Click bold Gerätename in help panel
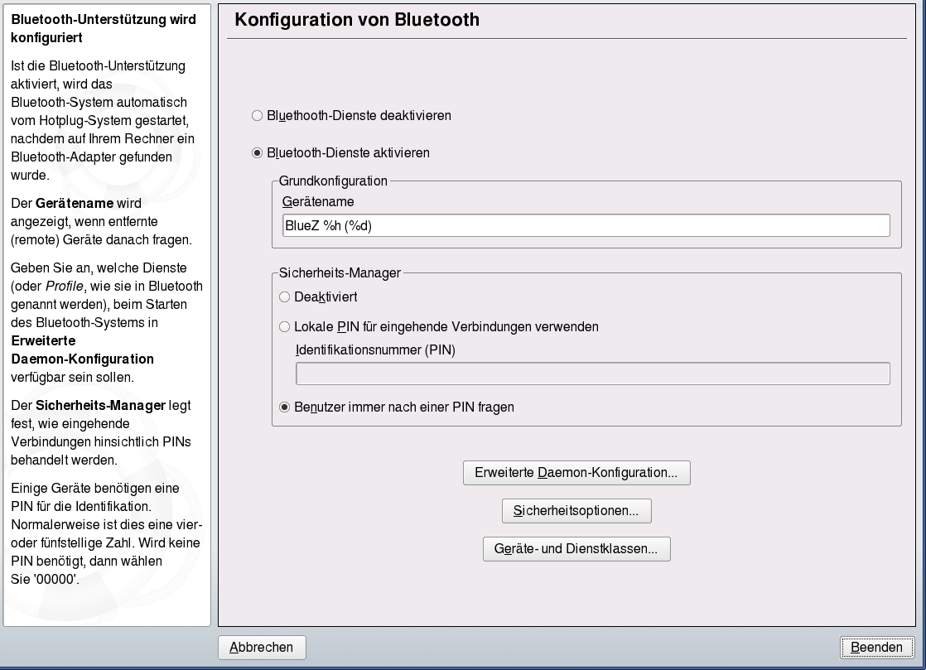The height and width of the screenshot is (670, 926). pyautogui.click(x=75, y=204)
